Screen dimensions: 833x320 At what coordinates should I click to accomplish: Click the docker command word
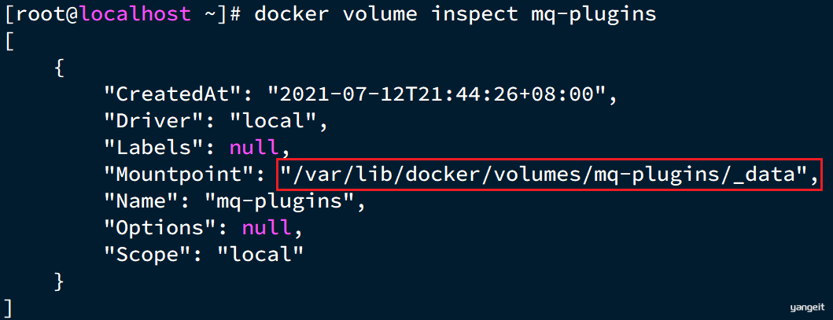point(292,14)
